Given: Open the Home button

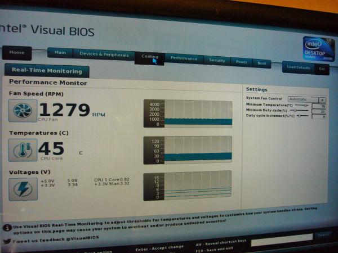Looking at the screenshot, I should (17, 53).
